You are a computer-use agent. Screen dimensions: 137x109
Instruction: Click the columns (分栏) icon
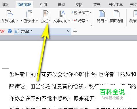point(46,14)
